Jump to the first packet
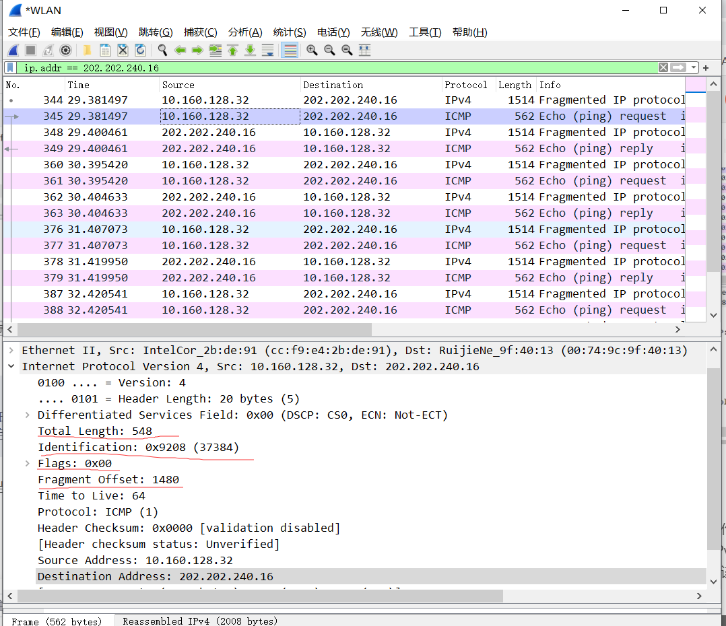Image resolution: width=726 pixels, height=626 pixels. (233, 50)
